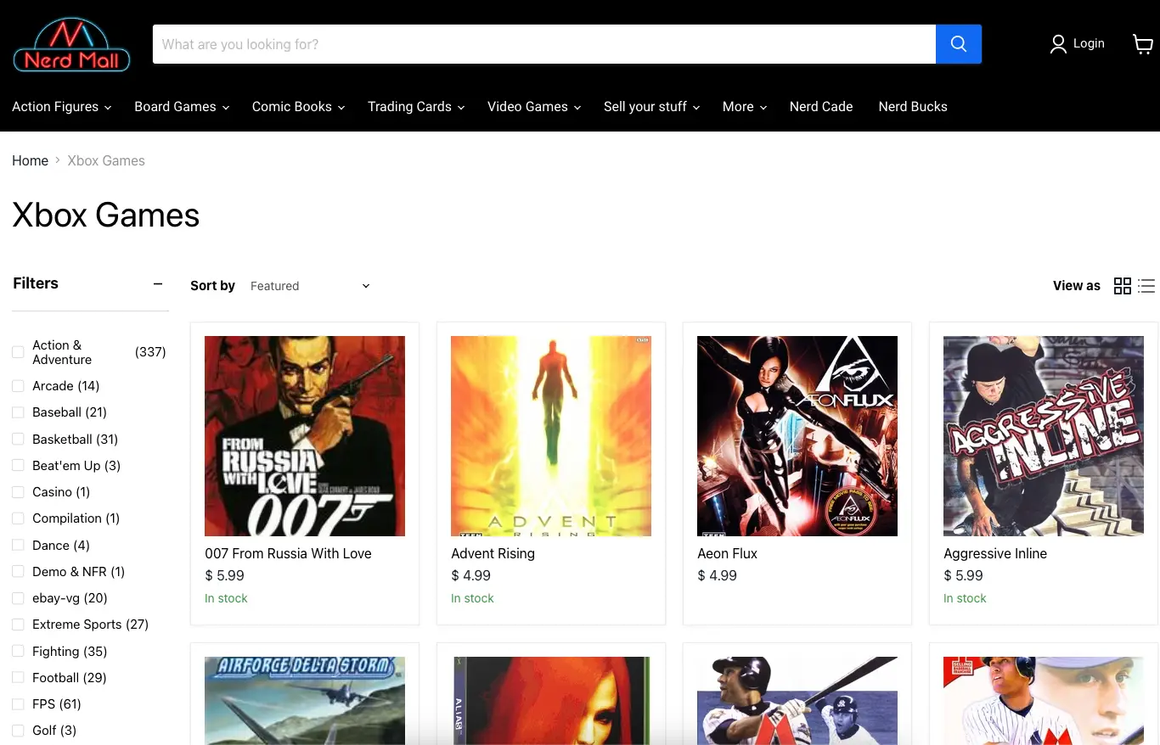Image resolution: width=1160 pixels, height=745 pixels.
Task: Expand the Trading Cards menu
Action: pos(415,107)
